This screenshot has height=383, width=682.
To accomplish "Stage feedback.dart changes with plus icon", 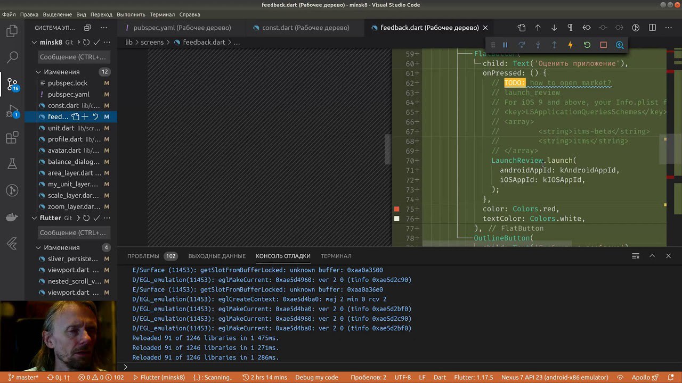I will pos(85,116).
